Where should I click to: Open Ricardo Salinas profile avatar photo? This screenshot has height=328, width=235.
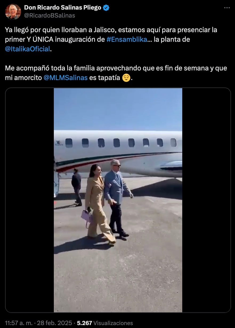[13, 11]
